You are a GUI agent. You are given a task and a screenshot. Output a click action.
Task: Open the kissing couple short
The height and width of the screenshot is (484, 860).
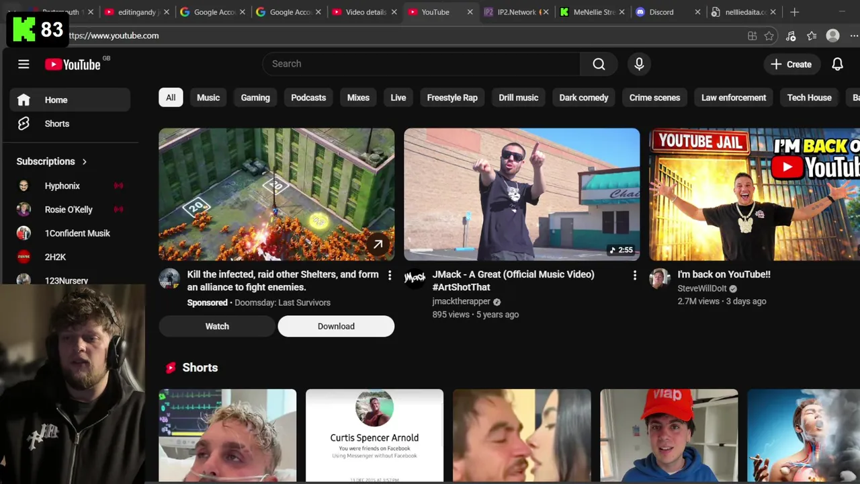[521, 436]
